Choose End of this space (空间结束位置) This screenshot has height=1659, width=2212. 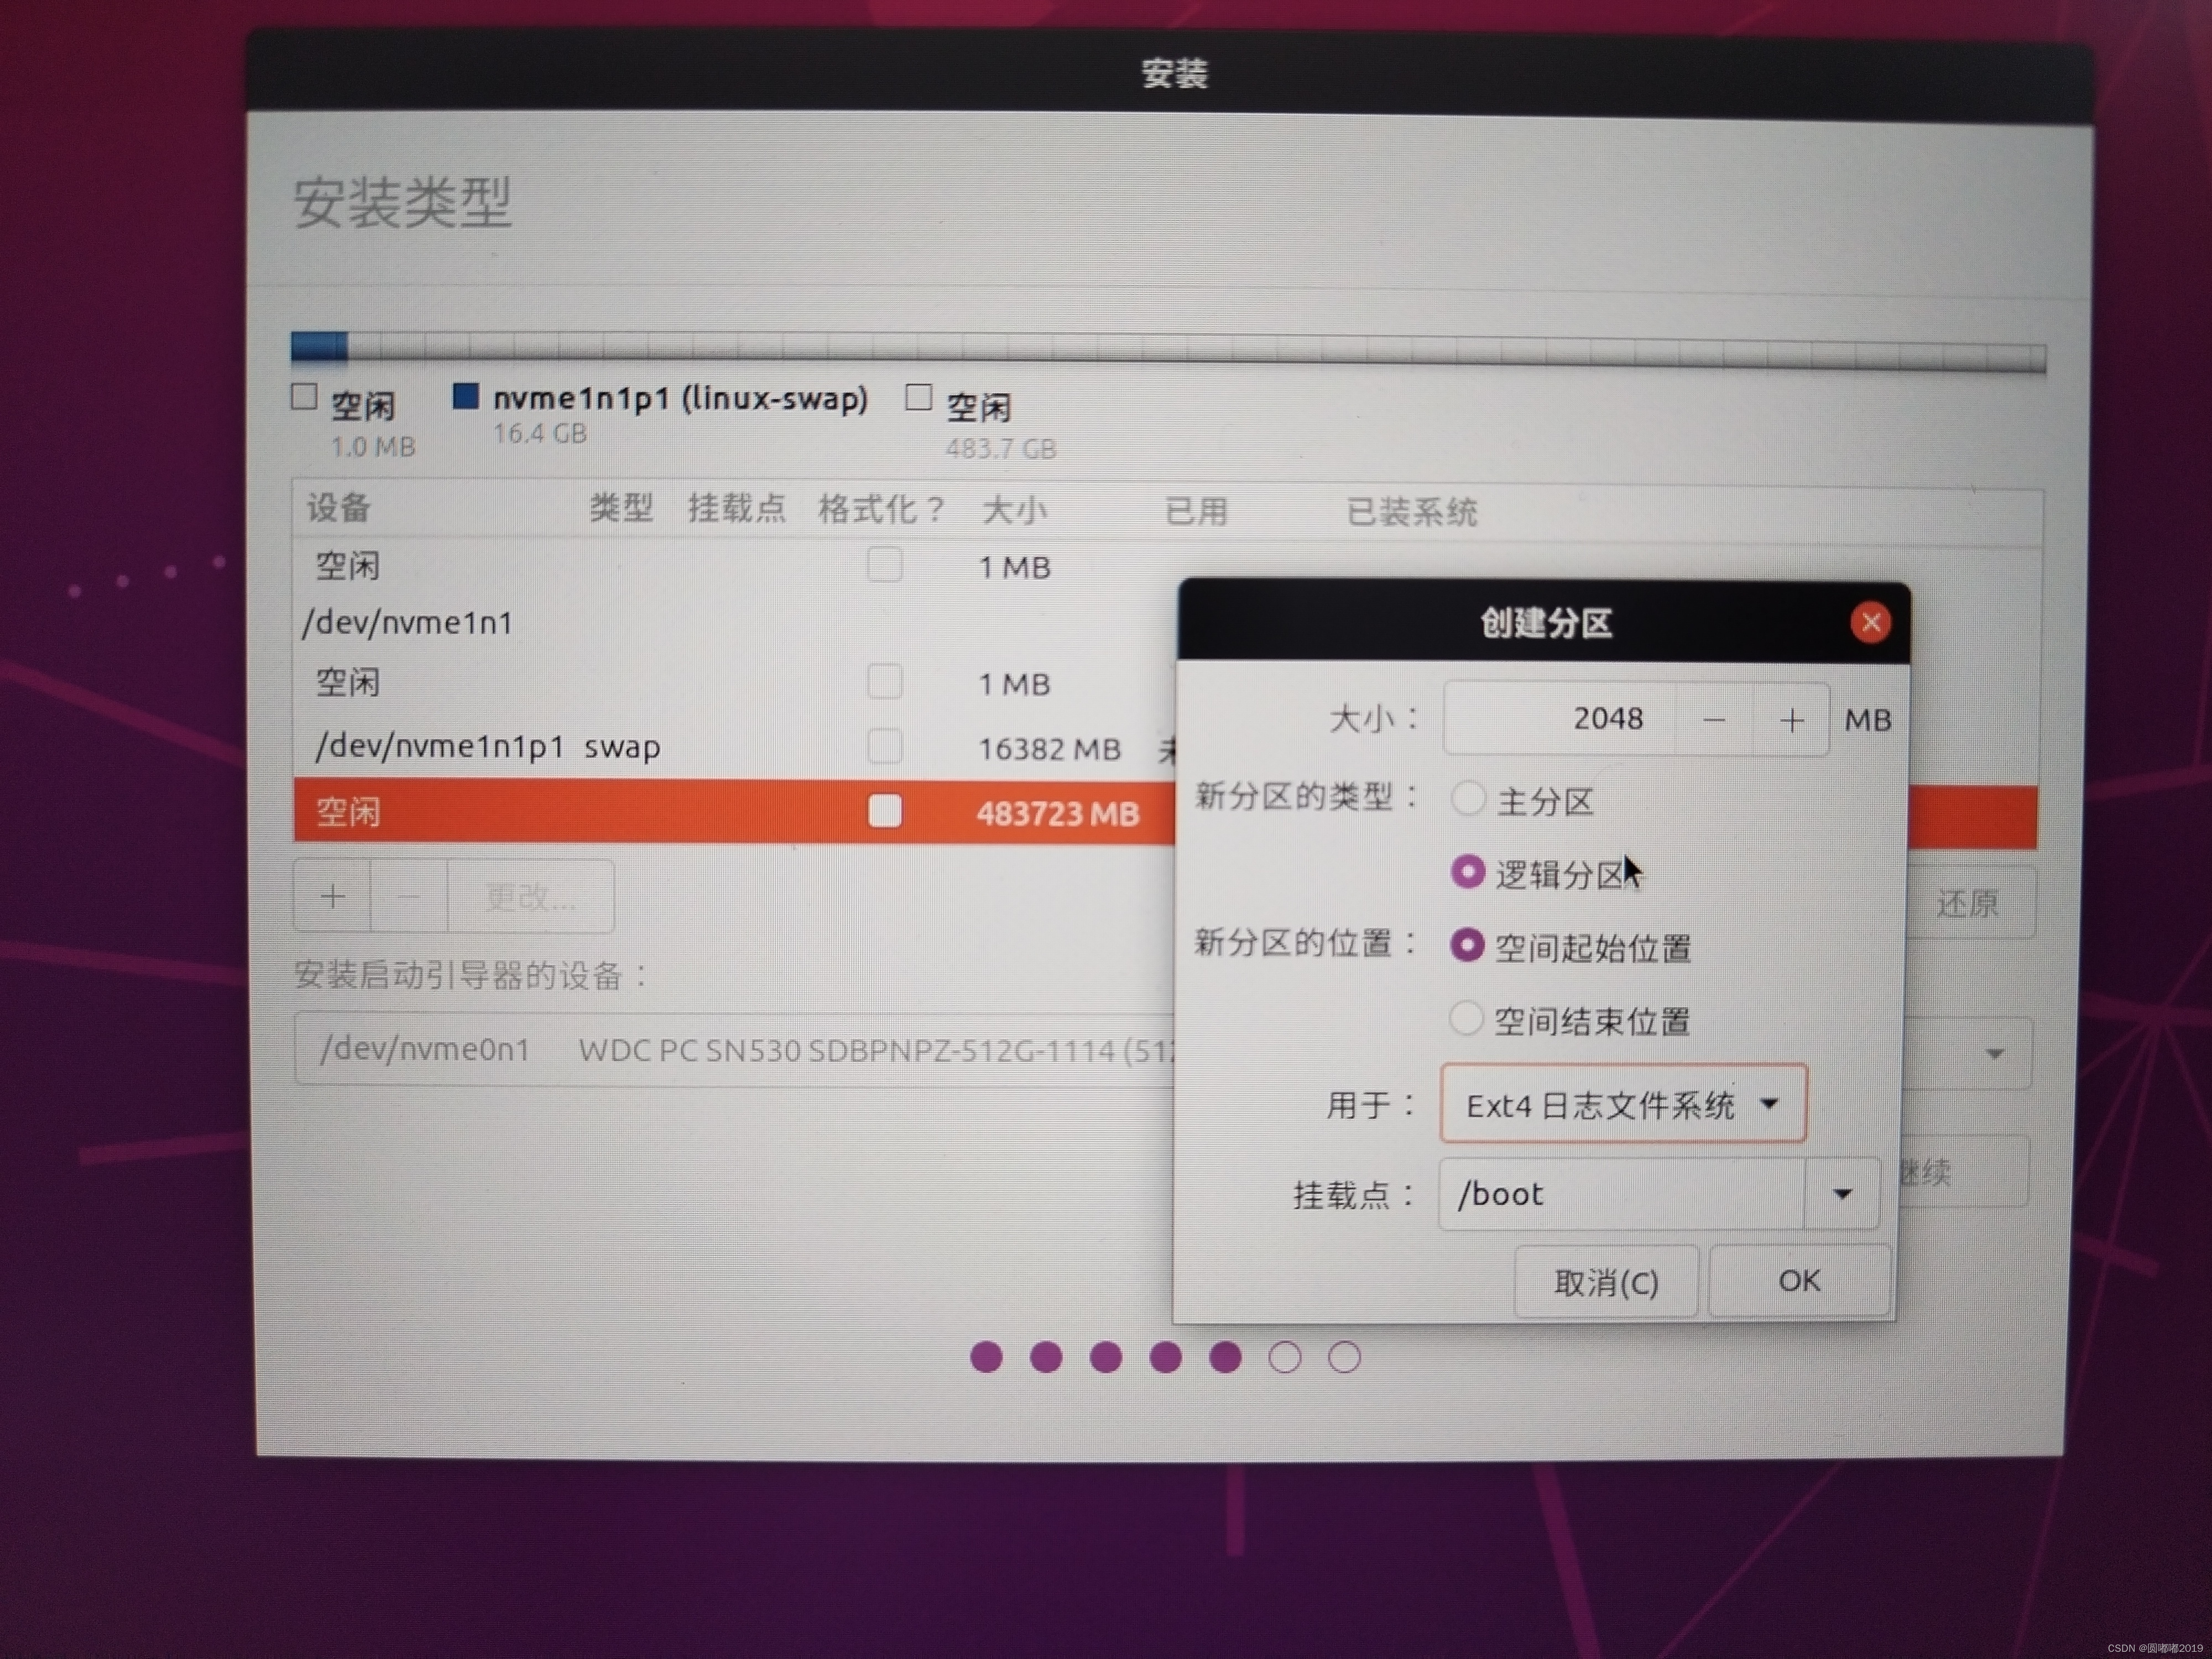(x=1466, y=1019)
